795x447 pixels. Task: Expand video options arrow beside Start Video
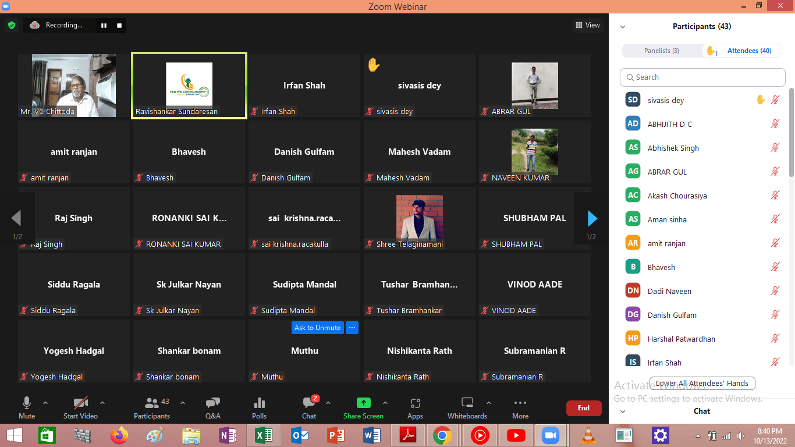point(102,403)
